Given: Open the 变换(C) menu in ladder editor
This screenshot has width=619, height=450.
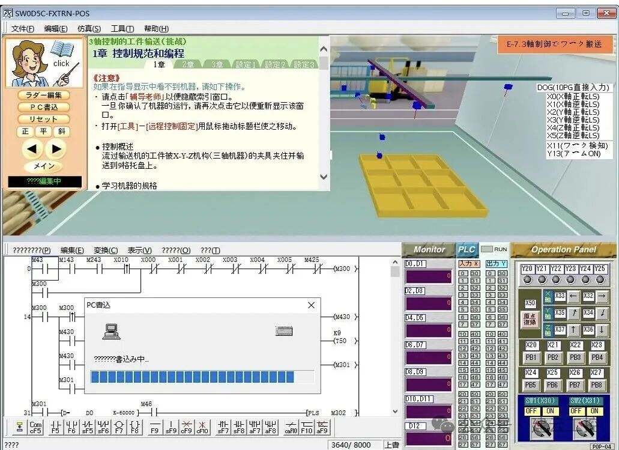Looking at the screenshot, I should click(106, 251).
